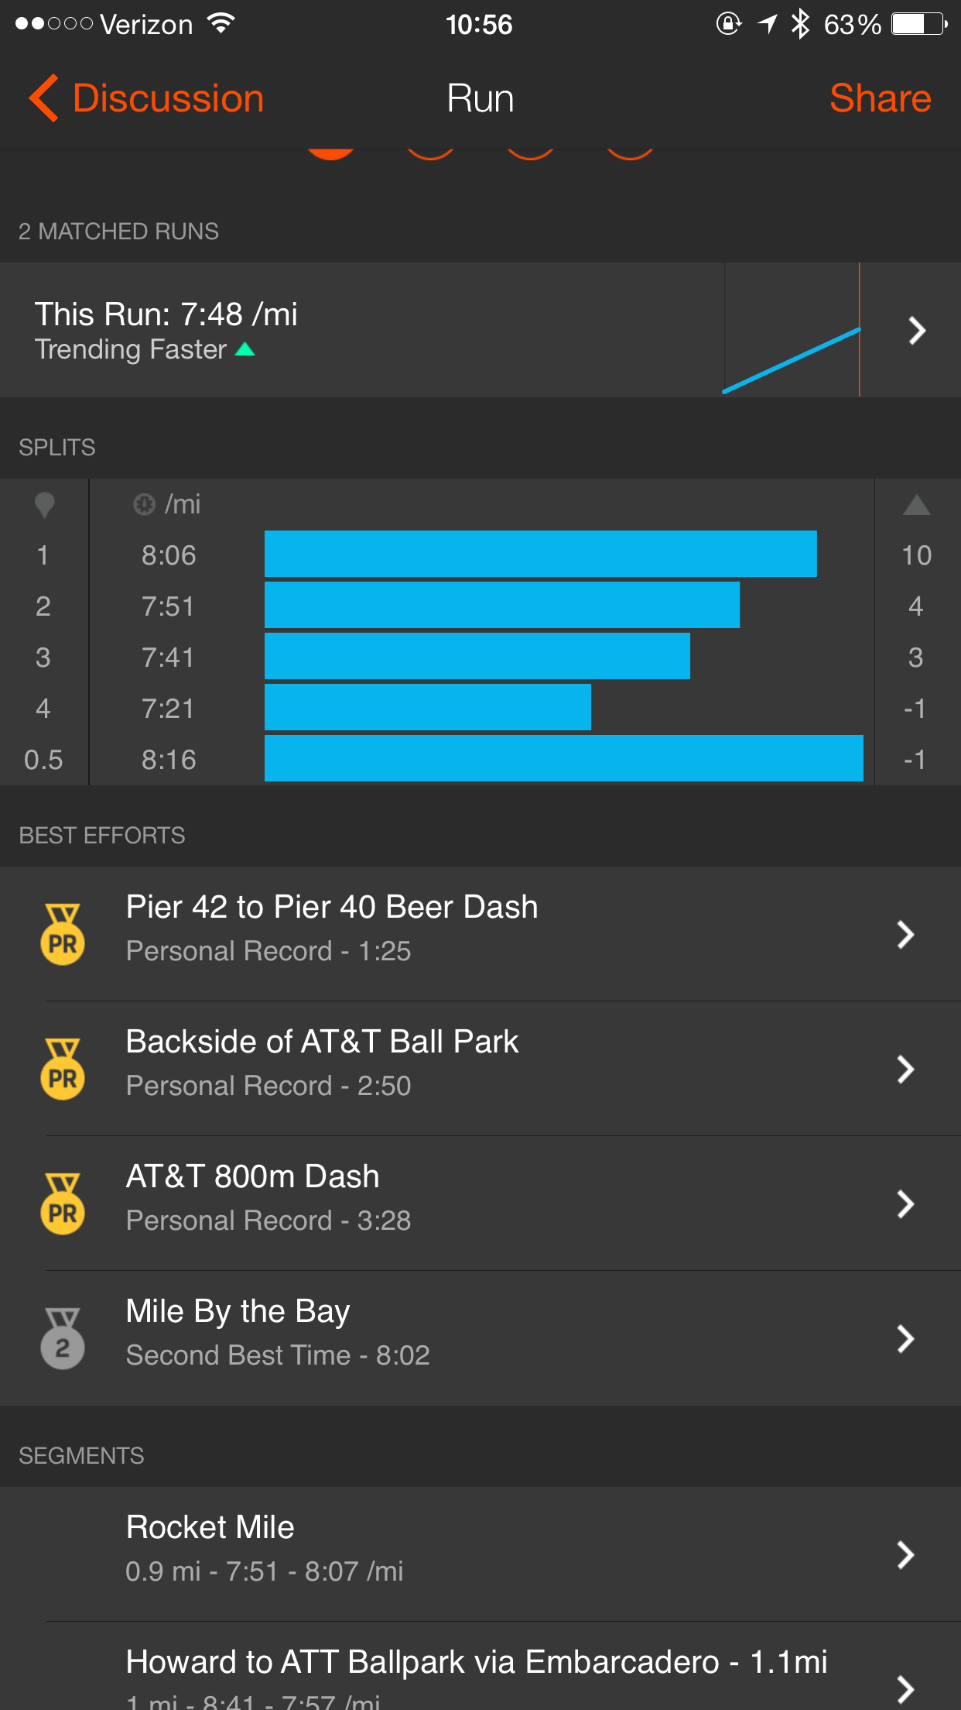Image resolution: width=961 pixels, height=1710 pixels.
Task: Tap the battery indicator in status bar
Action: click(x=918, y=25)
